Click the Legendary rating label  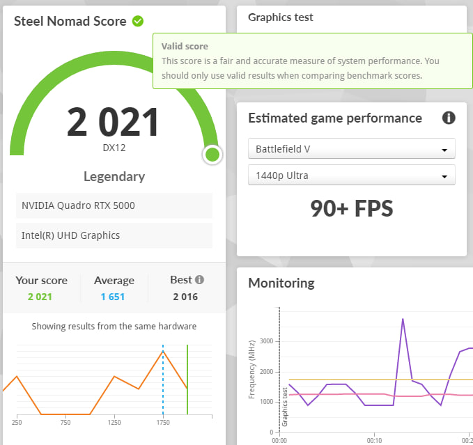[114, 176]
